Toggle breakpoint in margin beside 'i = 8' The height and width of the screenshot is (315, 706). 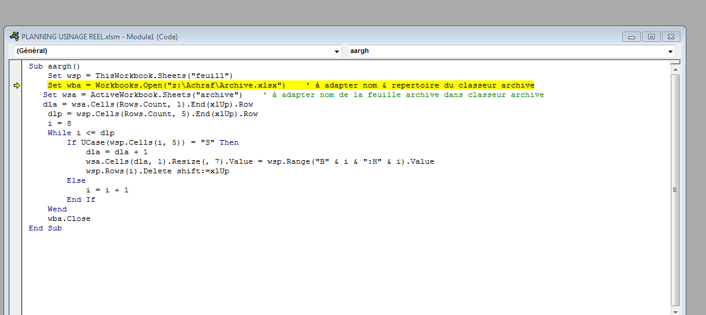pyautogui.click(x=17, y=124)
